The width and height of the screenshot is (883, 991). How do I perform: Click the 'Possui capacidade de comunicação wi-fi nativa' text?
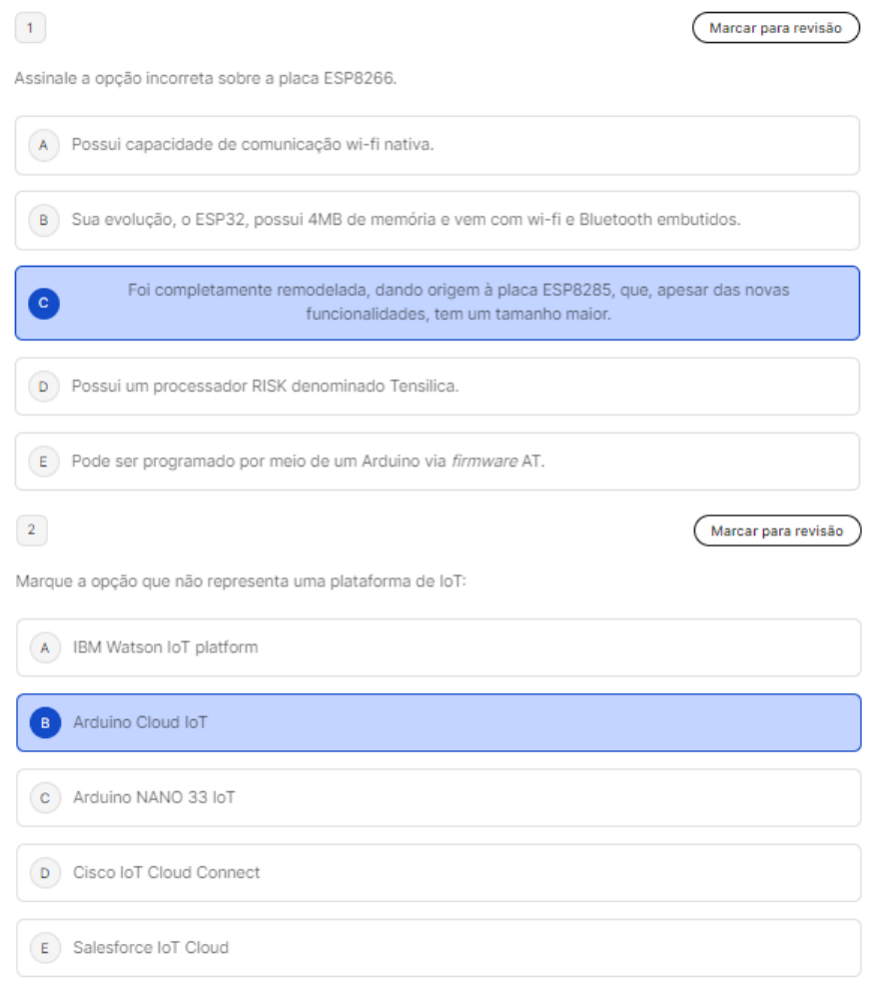pyautogui.click(x=252, y=144)
